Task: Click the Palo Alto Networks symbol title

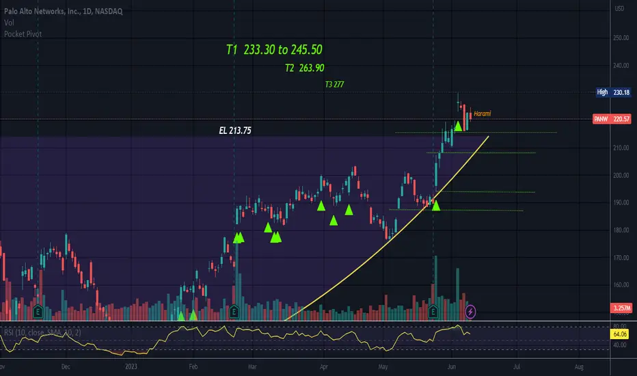Action: [x=64, y=12]
